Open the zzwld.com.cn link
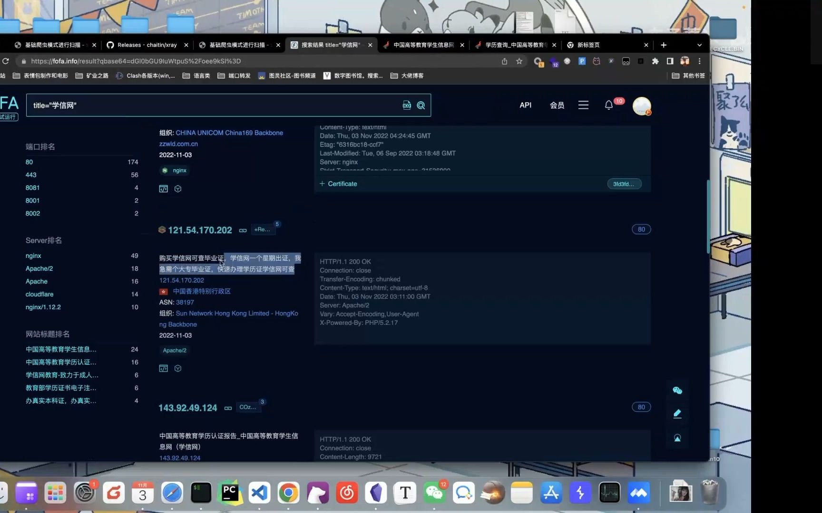This screenshot has width=822, height=513. pyautogui.click(x=178, y=144)
